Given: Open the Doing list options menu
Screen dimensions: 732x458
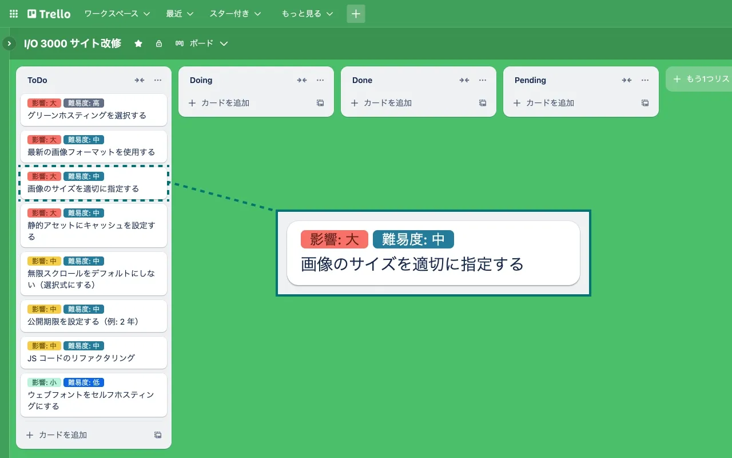Looking at the screenshot, I should point(320,80).
